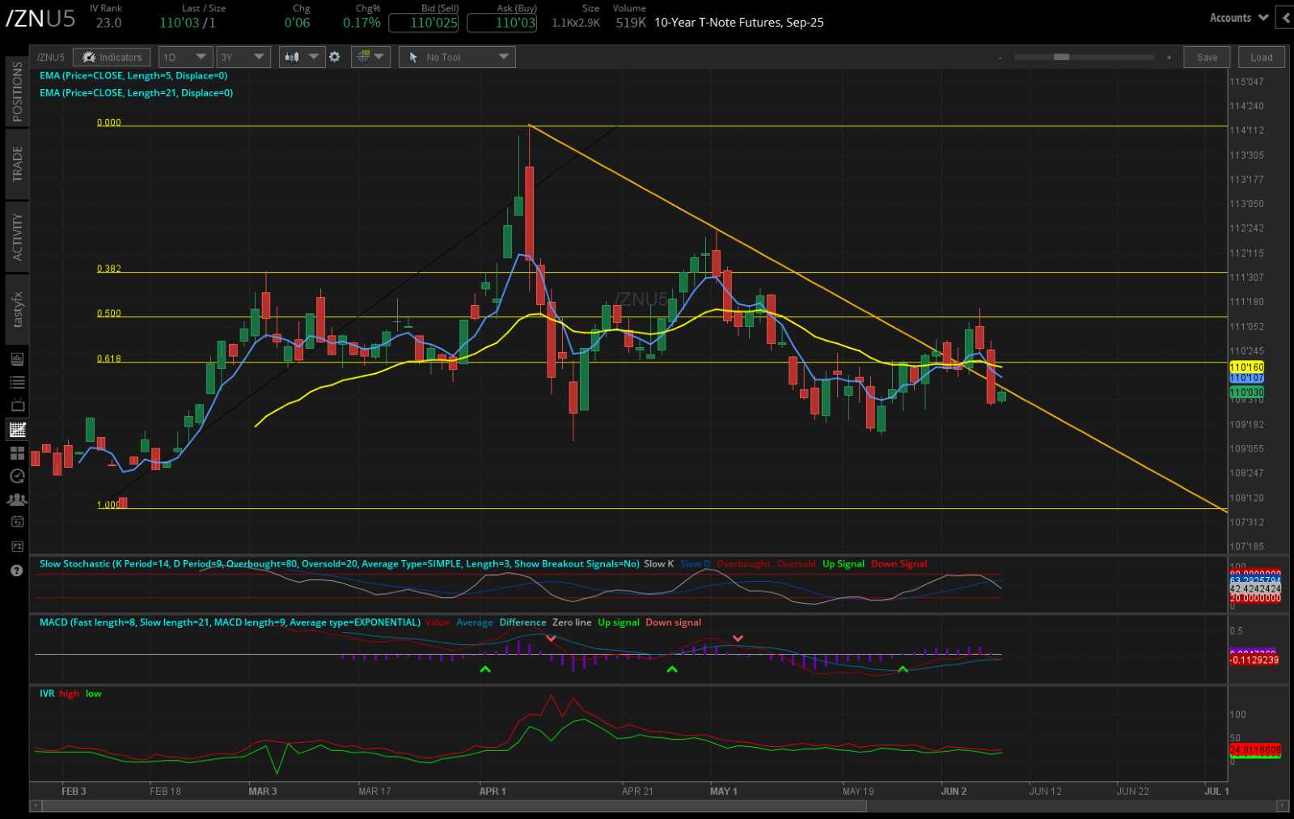Screen dimensions: 1294x819
Task: Open the live video TV panel
Action: 16,405
